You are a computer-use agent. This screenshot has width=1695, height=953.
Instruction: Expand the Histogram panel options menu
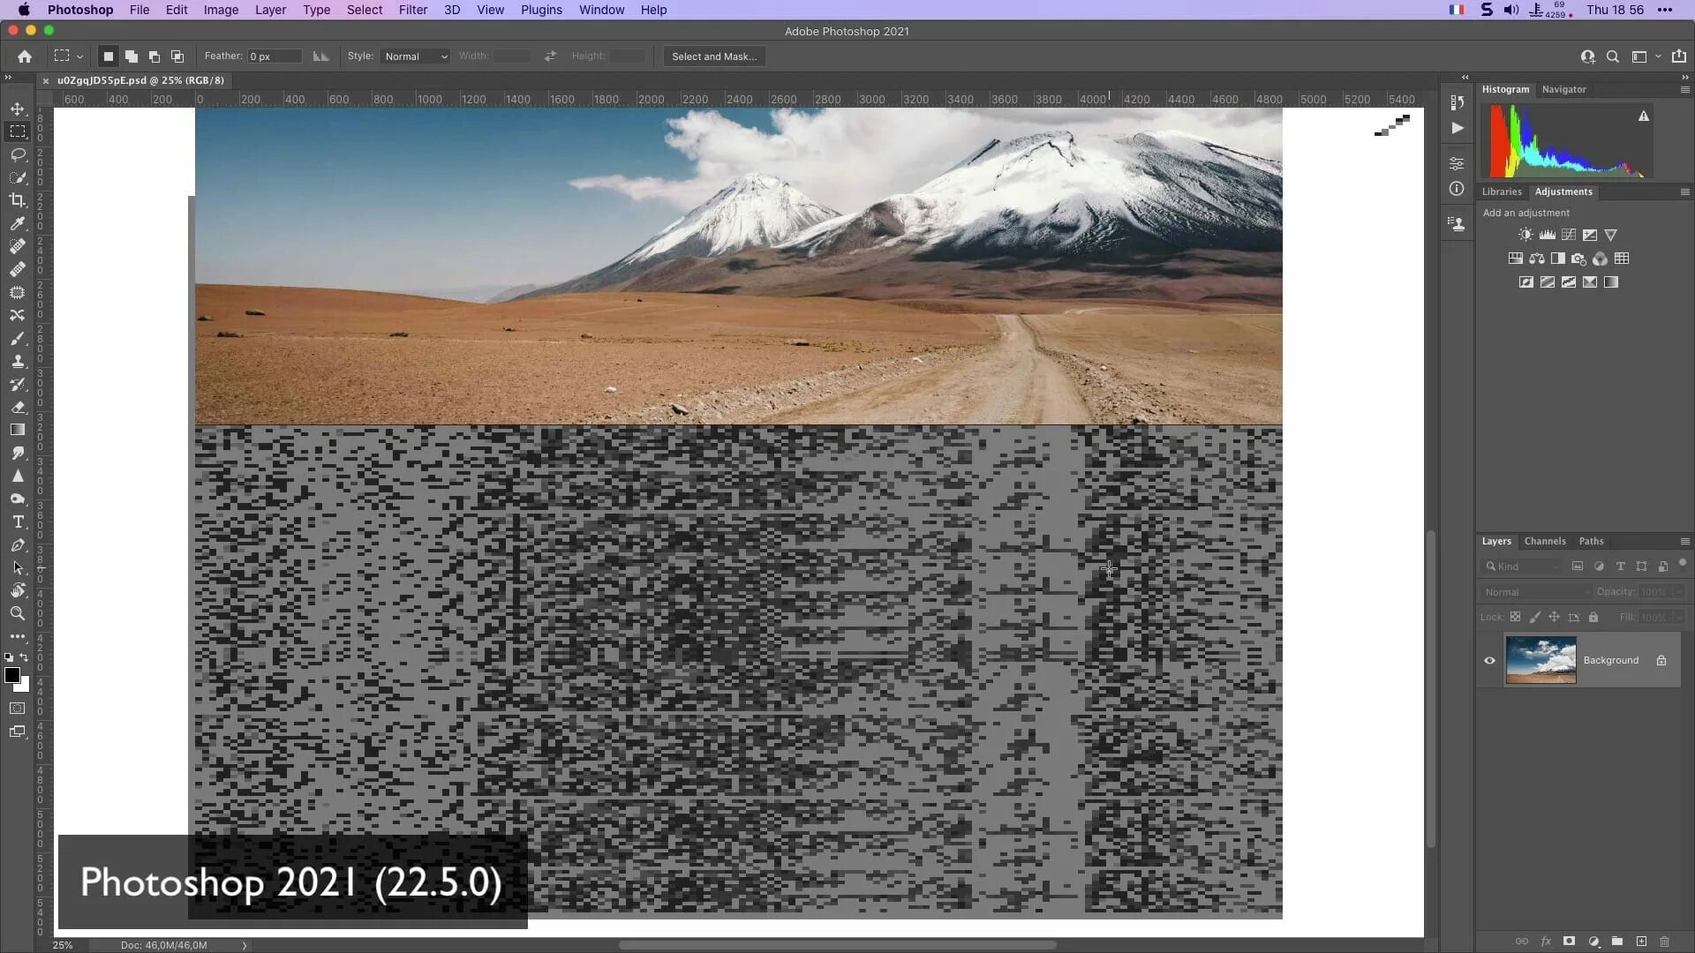(1684, 89)
